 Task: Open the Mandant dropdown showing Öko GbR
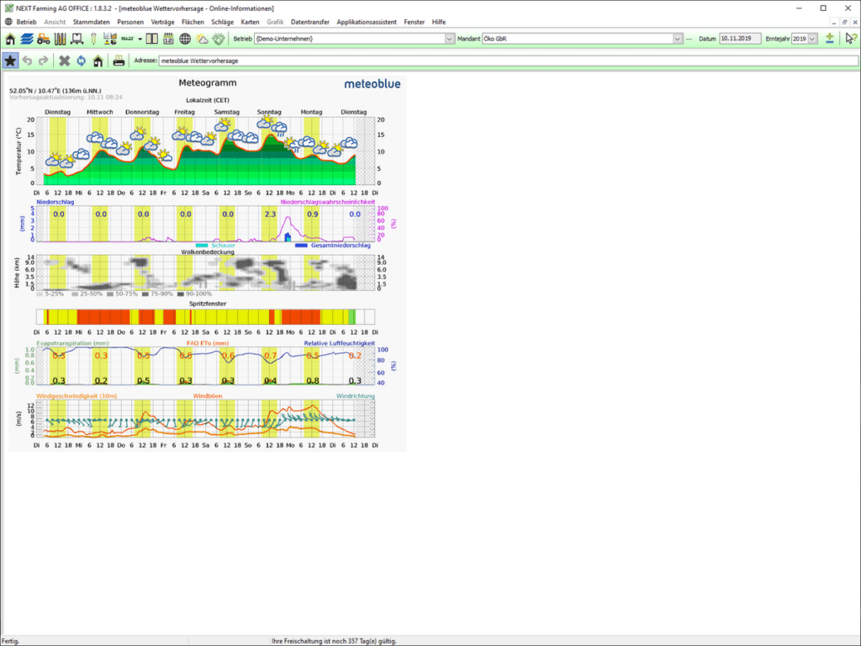678,38
